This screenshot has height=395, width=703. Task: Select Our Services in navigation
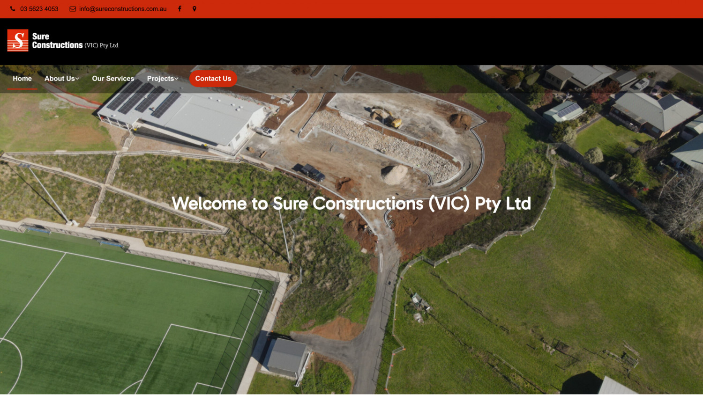[x=113, y=79]
